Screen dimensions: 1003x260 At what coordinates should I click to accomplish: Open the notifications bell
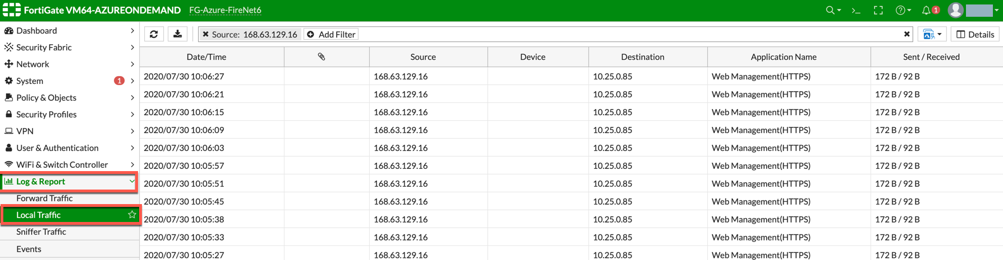coord(926,10)
